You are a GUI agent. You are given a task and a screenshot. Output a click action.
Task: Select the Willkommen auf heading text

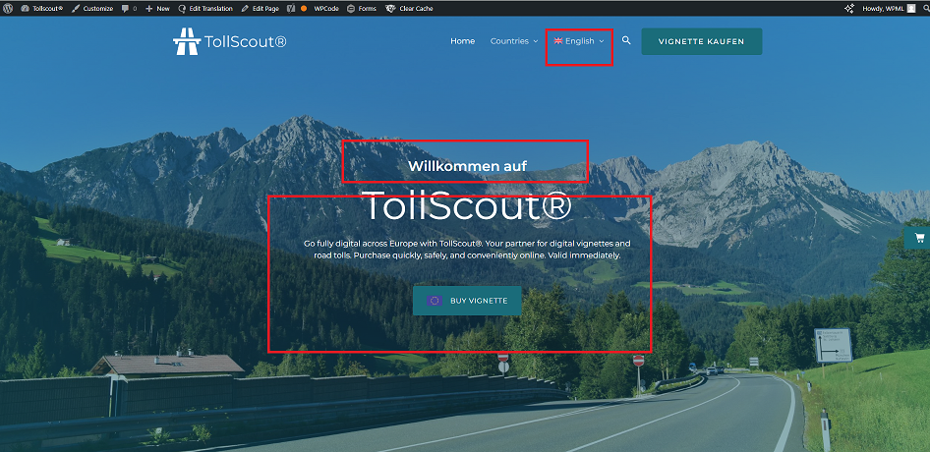coord(467,166)
